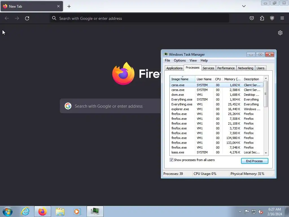
Task: Select firefox.exe row using 133,064 K
Action: 216,143
